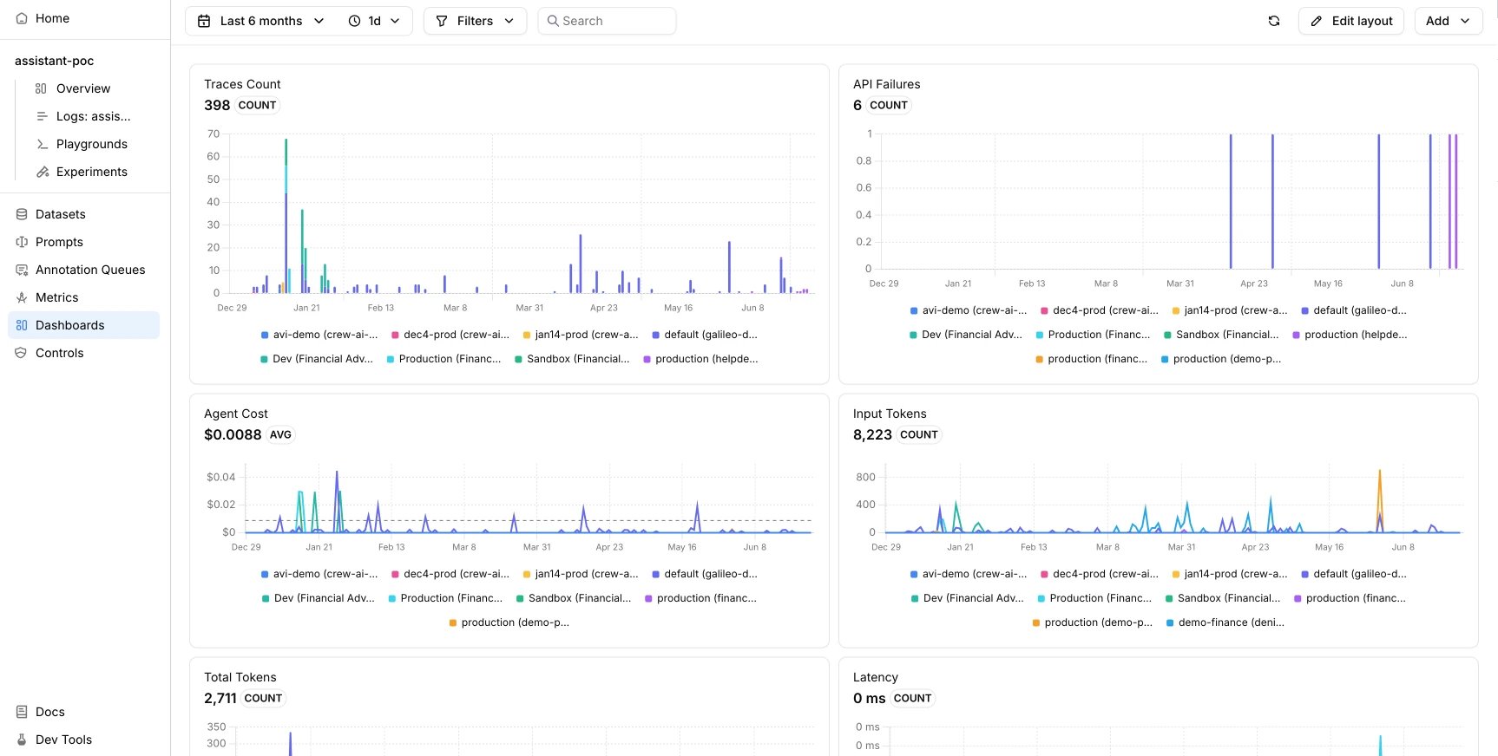Click purple production (helpde... swatch in Traces Count

pos(647,359)
